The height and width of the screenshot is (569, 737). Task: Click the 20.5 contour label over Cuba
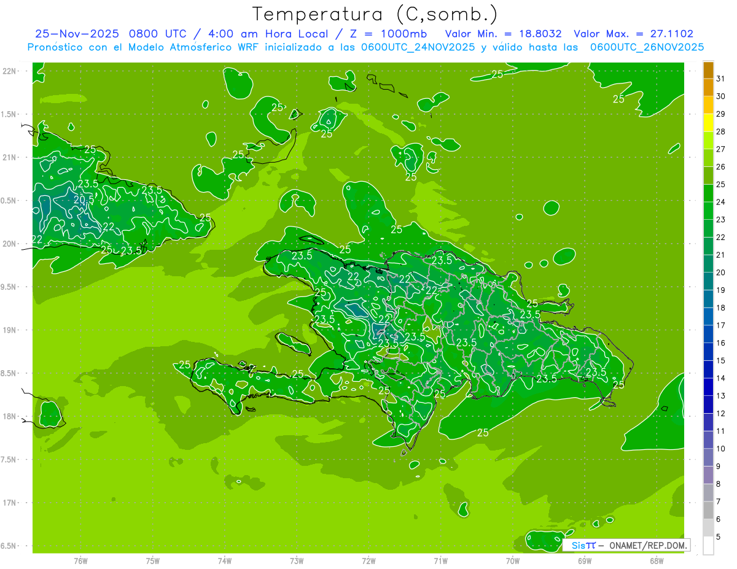coord(84,200)
